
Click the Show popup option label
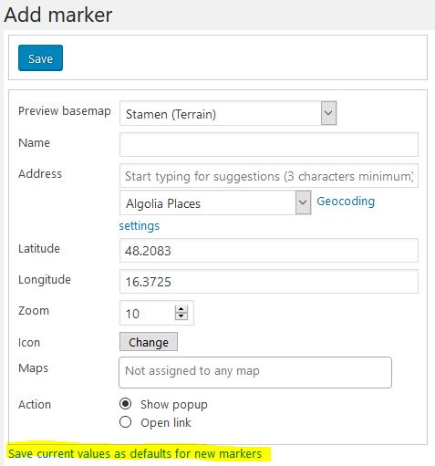tap(174, 405)
